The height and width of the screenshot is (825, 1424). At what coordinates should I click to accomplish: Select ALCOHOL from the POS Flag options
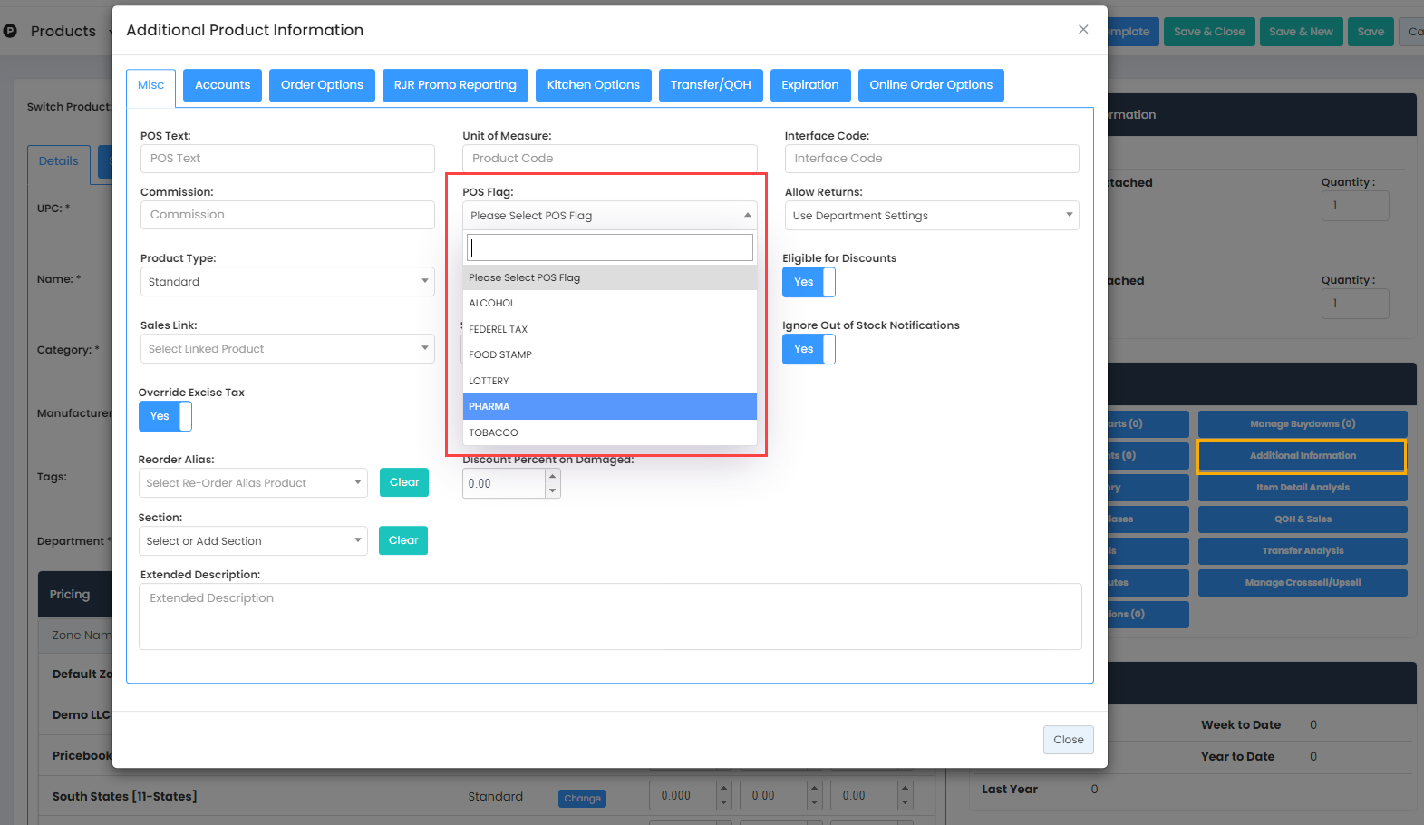(x=609, y=304)
